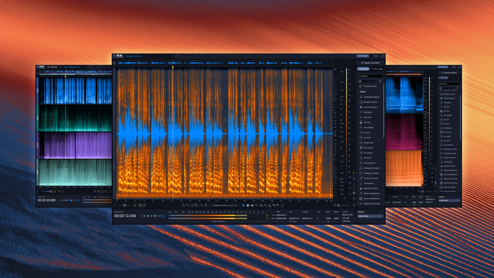This screenshot has width=494, height=278.
Task: Open the Mouth De-click module
Action: pos(369,188)
